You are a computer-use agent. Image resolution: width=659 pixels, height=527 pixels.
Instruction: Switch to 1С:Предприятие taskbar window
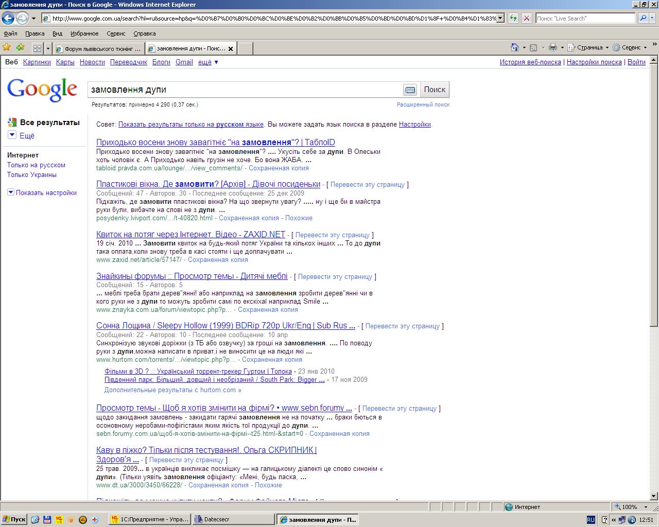click(150, 519)
